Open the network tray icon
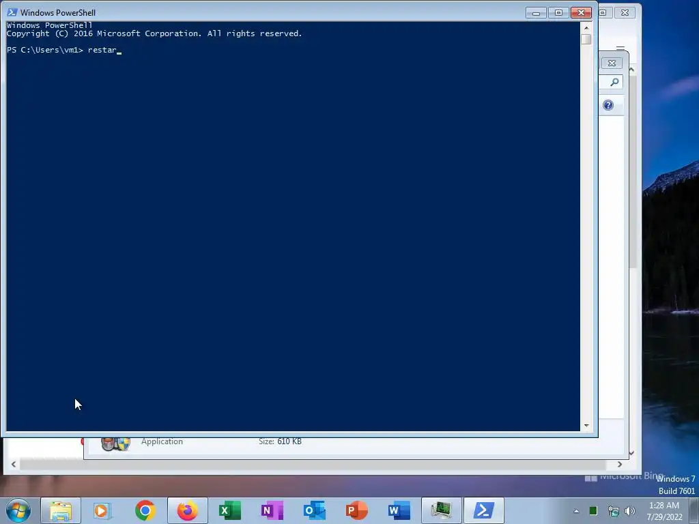 click(614, 511)
